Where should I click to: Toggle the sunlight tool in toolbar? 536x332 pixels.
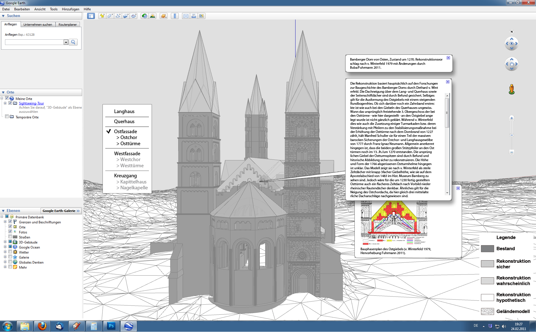[x=153, y=16]
